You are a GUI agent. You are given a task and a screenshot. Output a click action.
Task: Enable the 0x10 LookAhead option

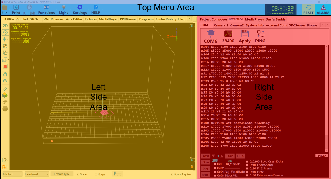247,165
